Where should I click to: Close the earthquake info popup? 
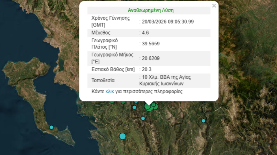click(214, 6)
